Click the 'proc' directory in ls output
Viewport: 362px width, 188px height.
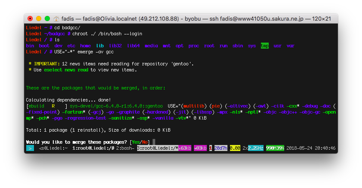194,46
